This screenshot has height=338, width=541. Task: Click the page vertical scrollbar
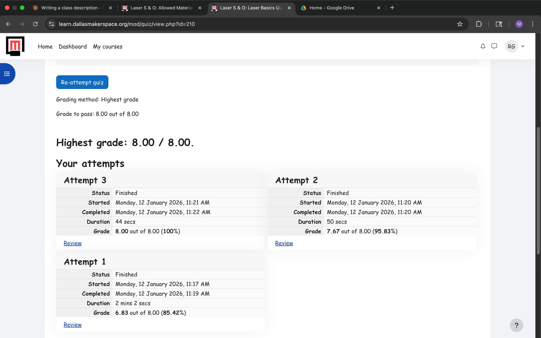click(538, 191)
